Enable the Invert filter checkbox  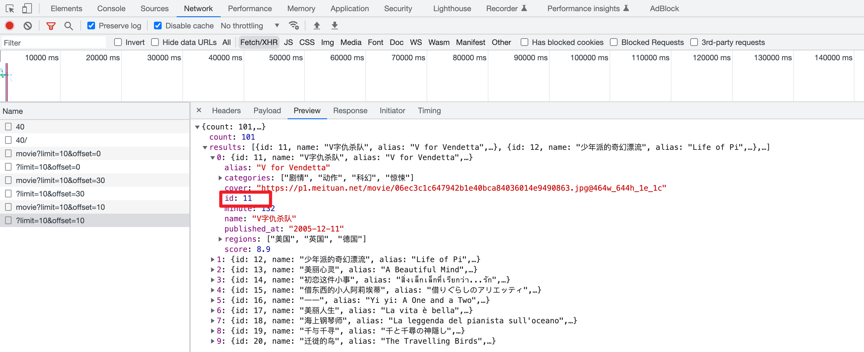tap(118, 42)
